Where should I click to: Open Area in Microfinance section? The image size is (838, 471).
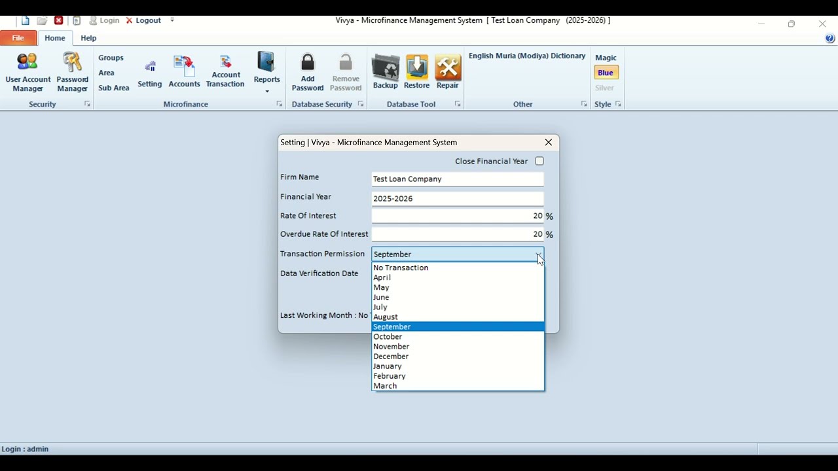point(107,73)
